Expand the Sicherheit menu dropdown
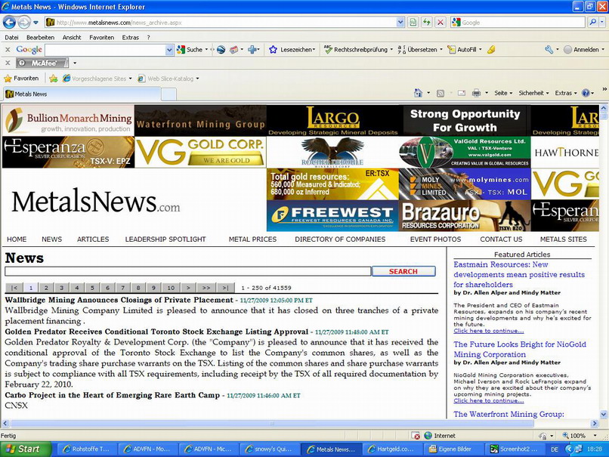 click(x=533, y=93)
